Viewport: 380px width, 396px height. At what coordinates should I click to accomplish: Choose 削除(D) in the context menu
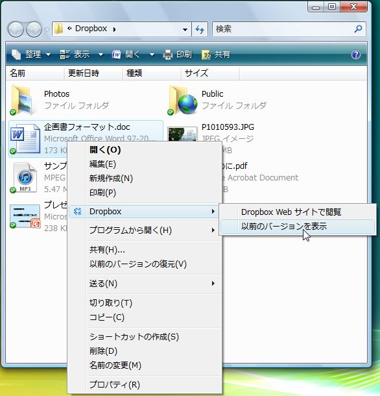click(x=145, y=351)
